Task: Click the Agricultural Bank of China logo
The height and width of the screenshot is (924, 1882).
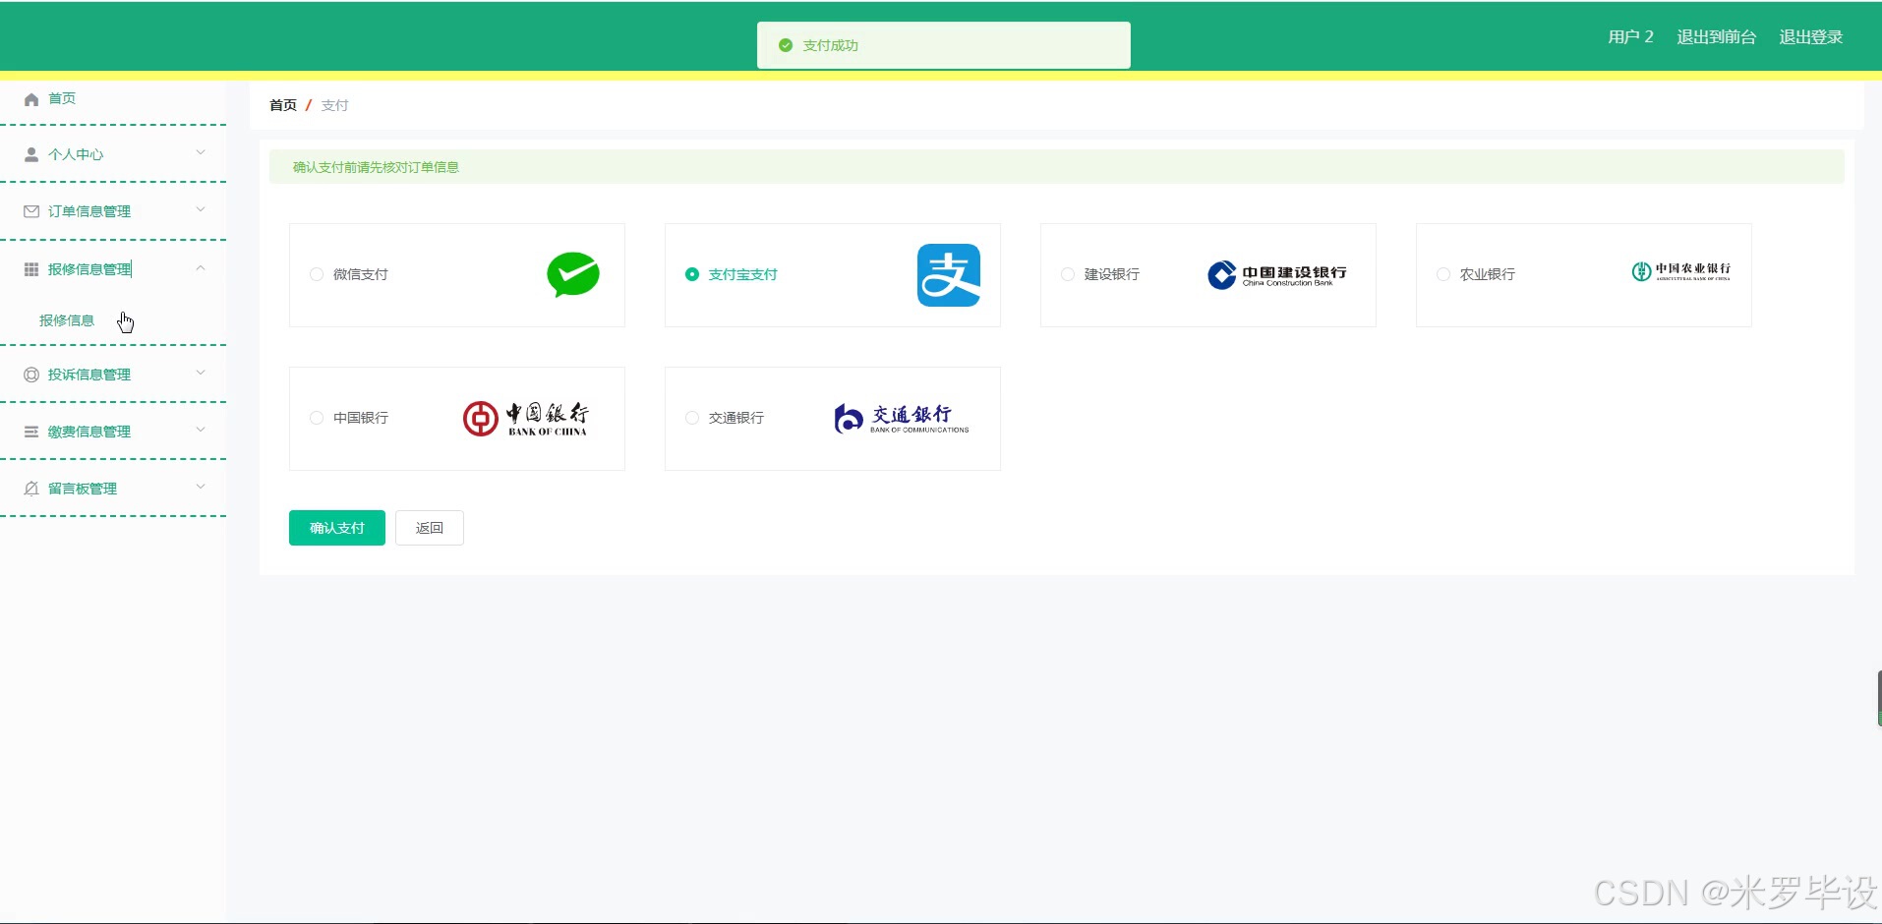Action: click(1680, 271)
